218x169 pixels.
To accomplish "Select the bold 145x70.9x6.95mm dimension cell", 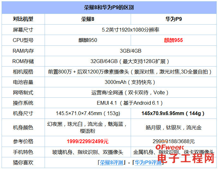I will [x=173, y=114].
